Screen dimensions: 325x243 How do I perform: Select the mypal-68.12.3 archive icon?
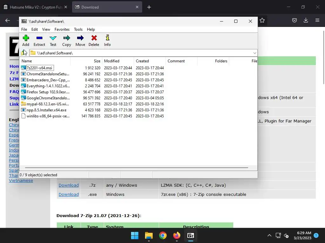click(23, 104)
